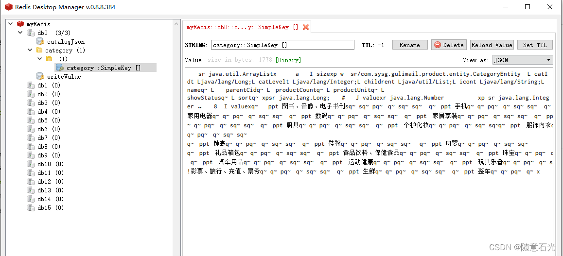This screenshot has height=256, width=563.
Task: Collapse the (1) subfolder node
Action: click(40, 59)
